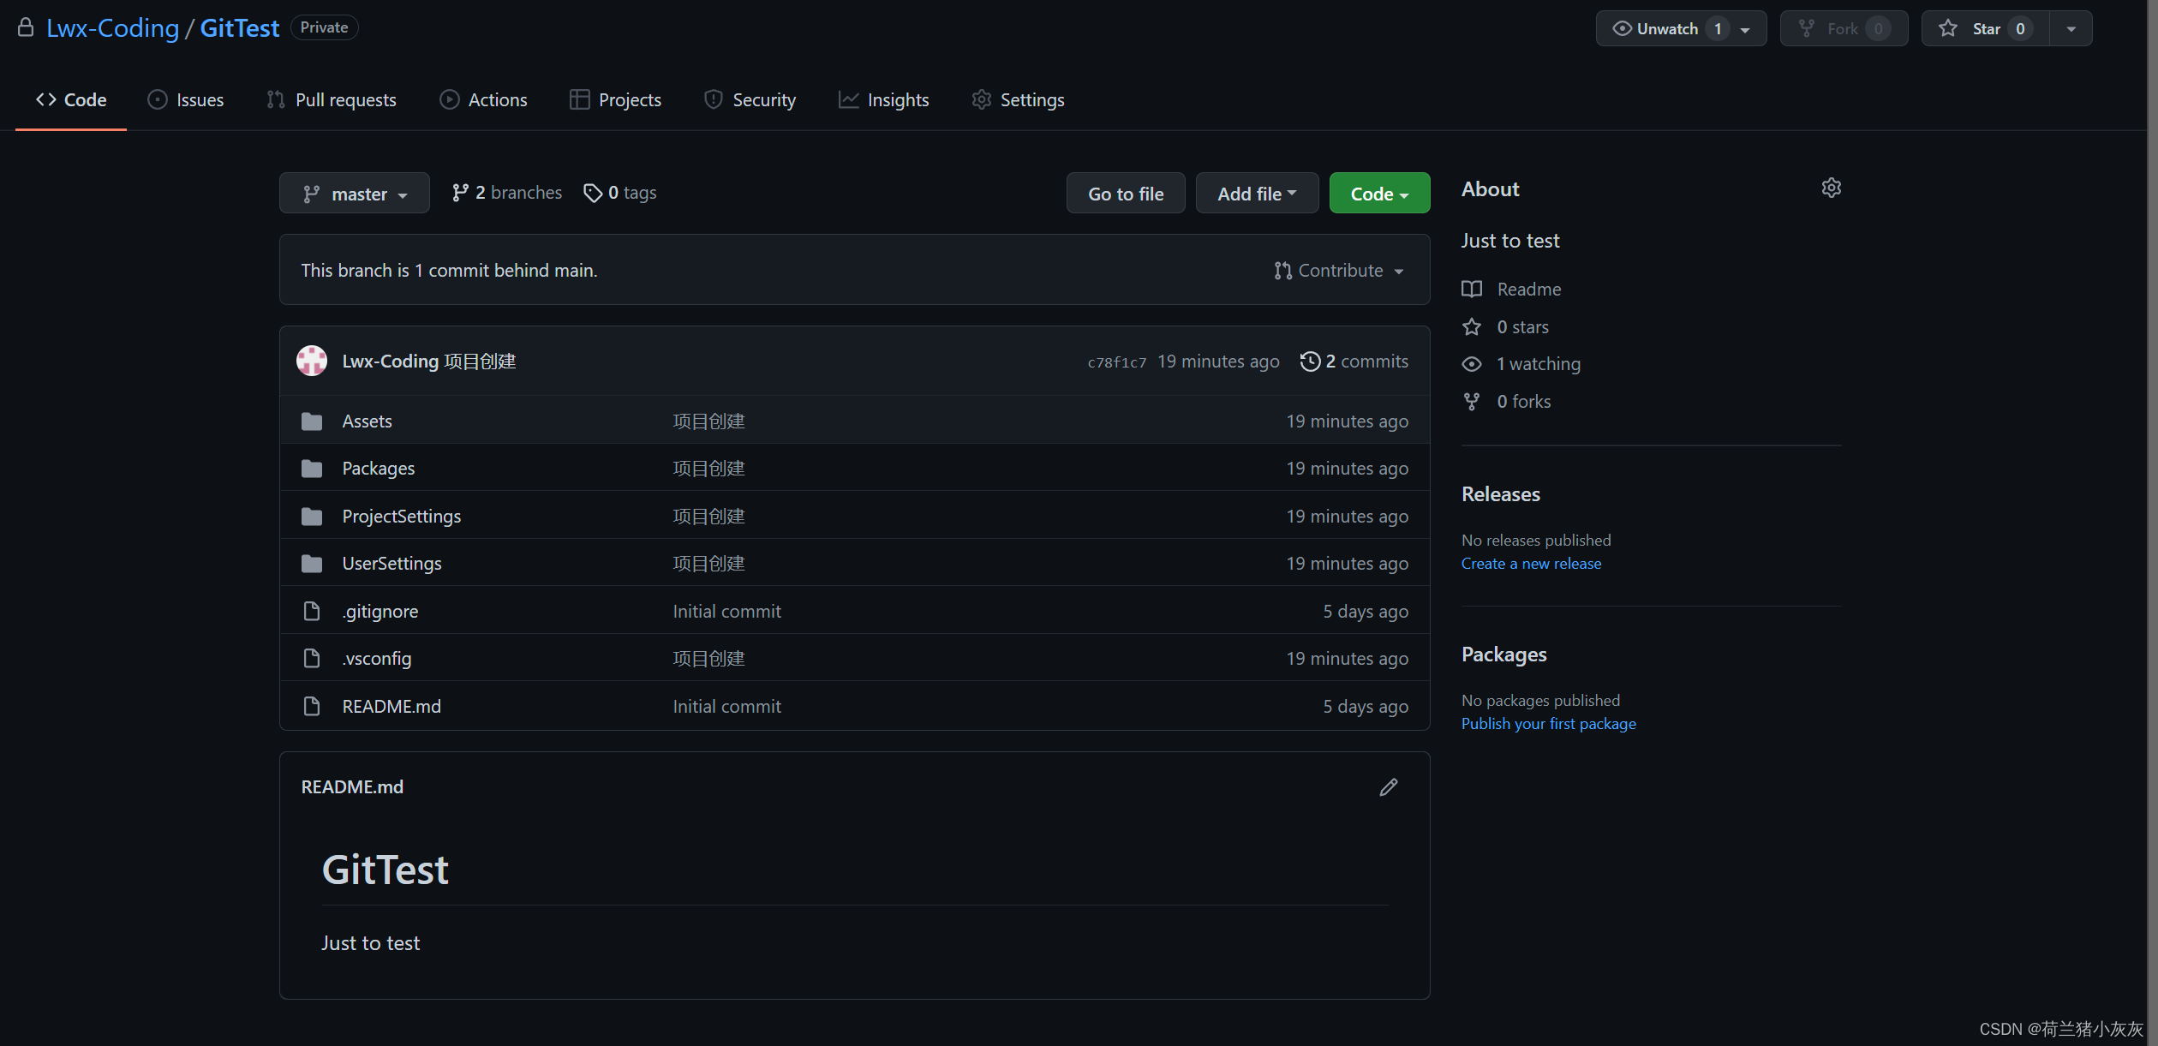2158x1046 pixels.
Task: Open the Projects tab
Action: click(615, 99)
